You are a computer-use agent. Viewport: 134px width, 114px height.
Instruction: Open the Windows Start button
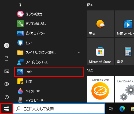(x=6, y=109)
